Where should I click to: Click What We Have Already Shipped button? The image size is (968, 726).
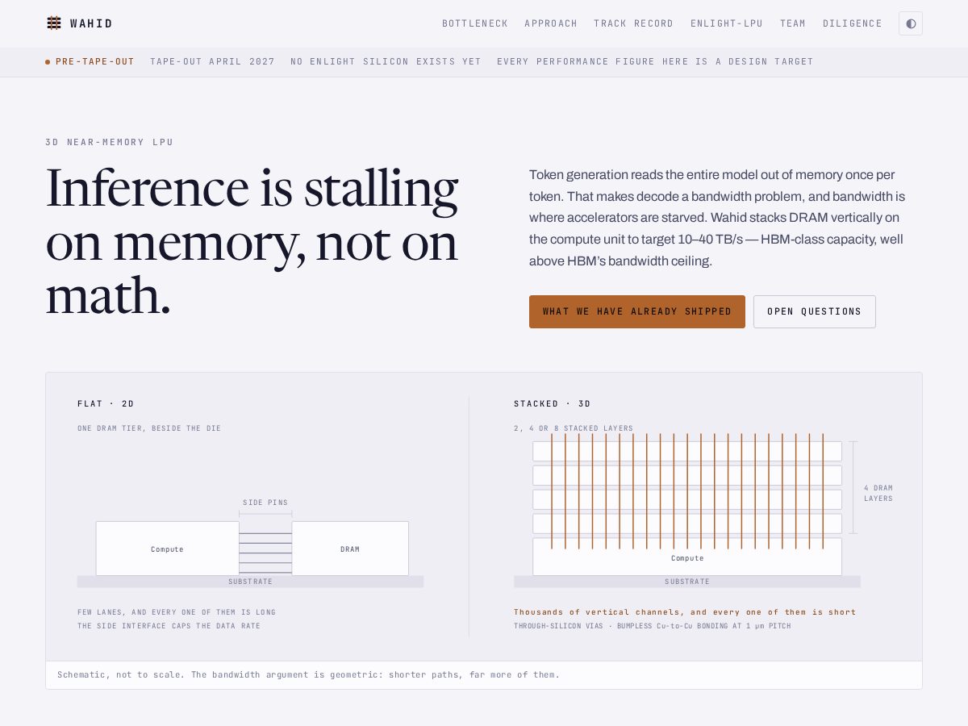tap(637, 311)
